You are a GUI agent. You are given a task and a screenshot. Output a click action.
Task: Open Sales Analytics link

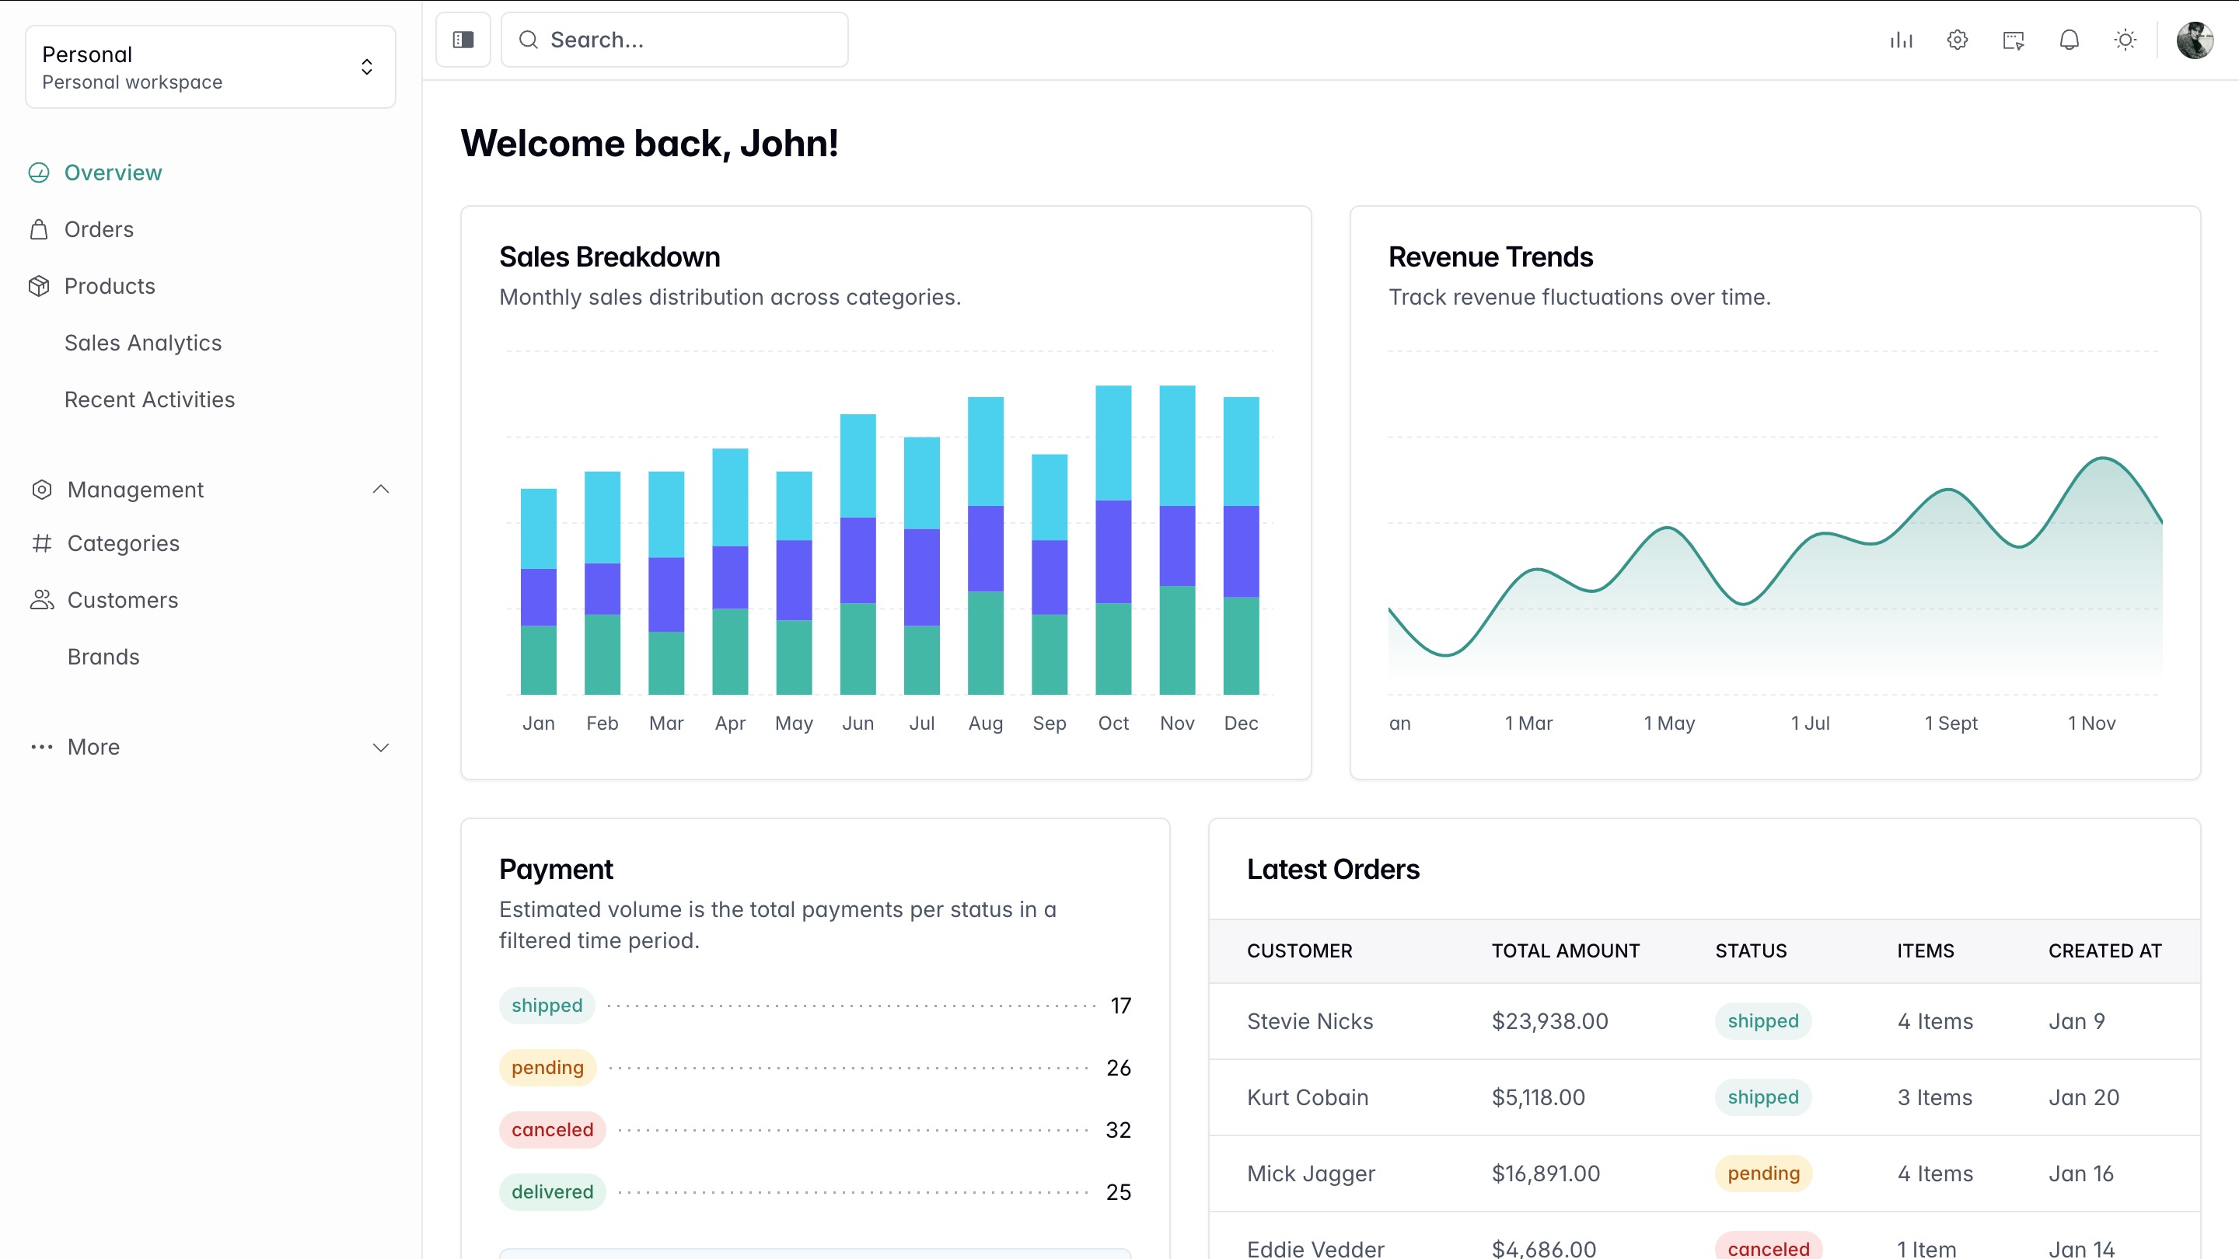coord(143,344)
